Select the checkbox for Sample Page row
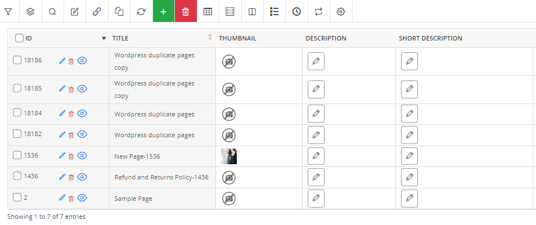Image resolution: width=536 pixels, height=225 pixels. [17, 197]
